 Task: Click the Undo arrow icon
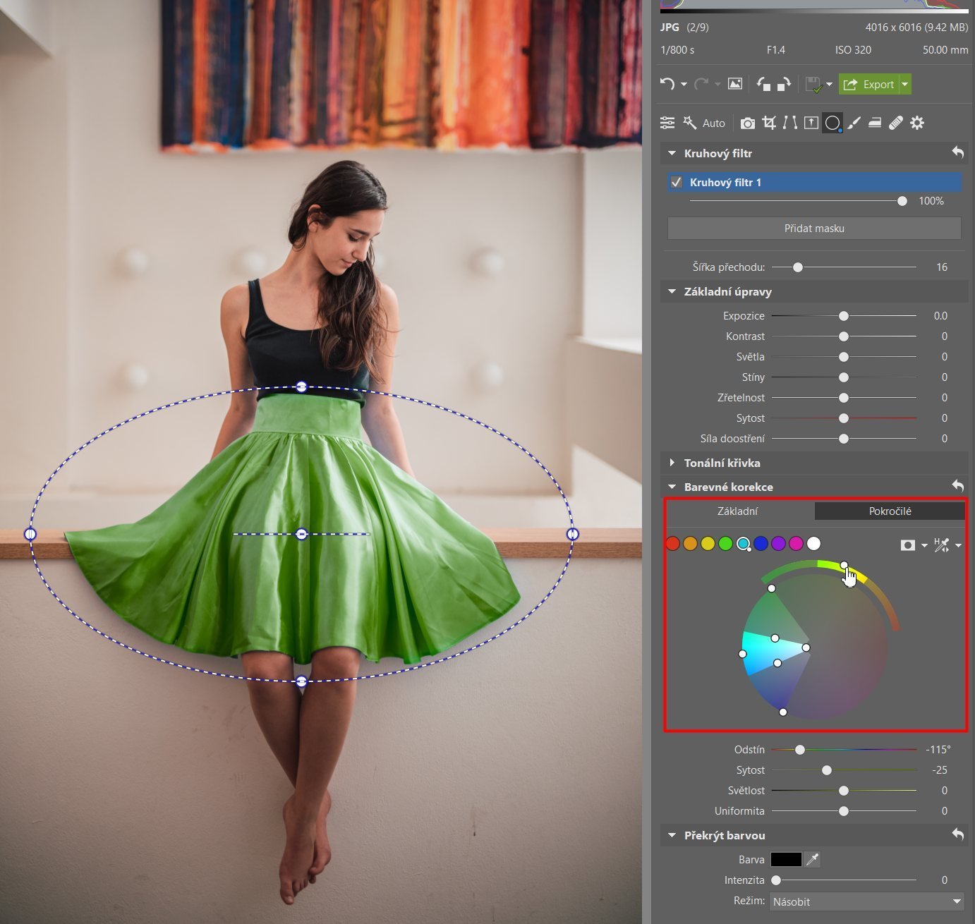pos(667,84)
